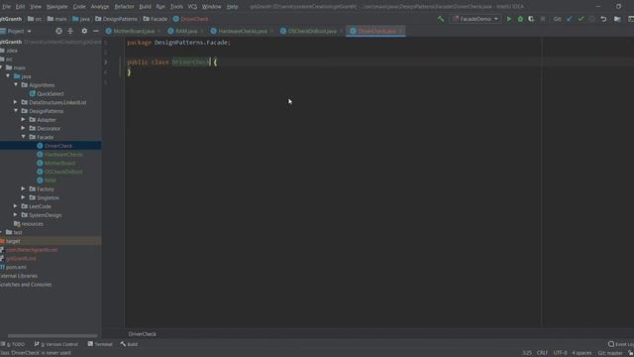
Task: Open the Event Log icon in the status bar
Action: 611,344
